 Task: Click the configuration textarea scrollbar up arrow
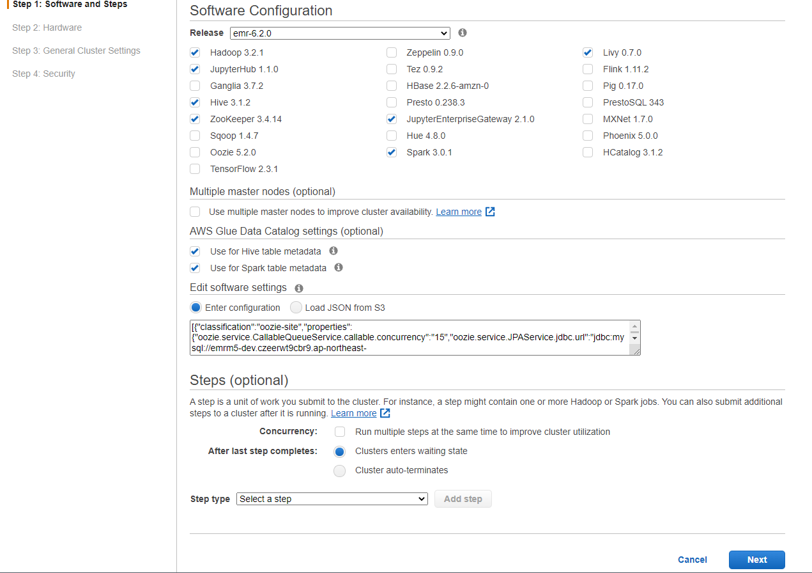click(x=634, y=326)
